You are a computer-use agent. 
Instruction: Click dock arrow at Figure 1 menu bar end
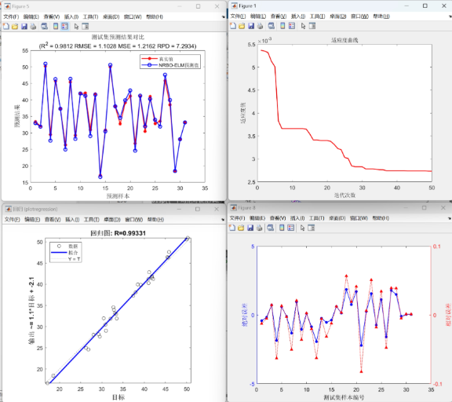coord(450,16)
